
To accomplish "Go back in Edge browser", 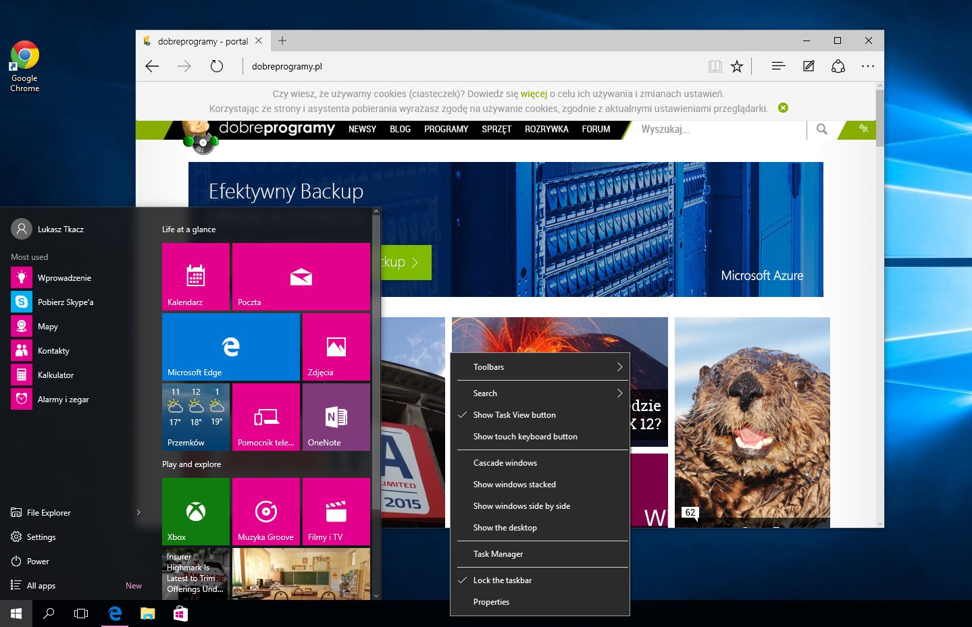I will (x=153, y=66).
